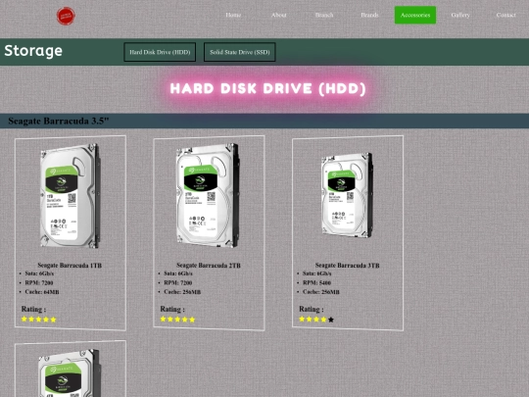
Task: Click the second star on 3TB rating
Action: pyautogui.click(x=309, y=320)
